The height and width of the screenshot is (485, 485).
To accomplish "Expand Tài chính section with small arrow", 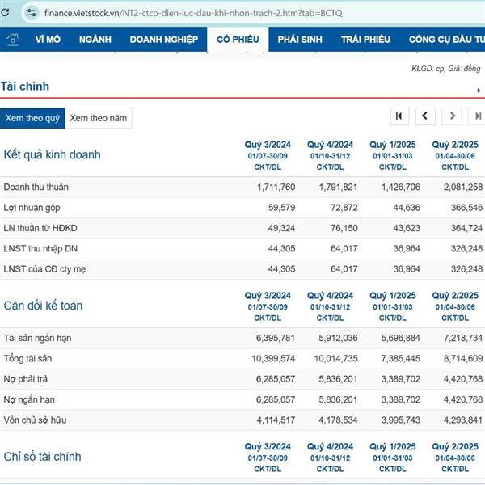I will (479, 91).
